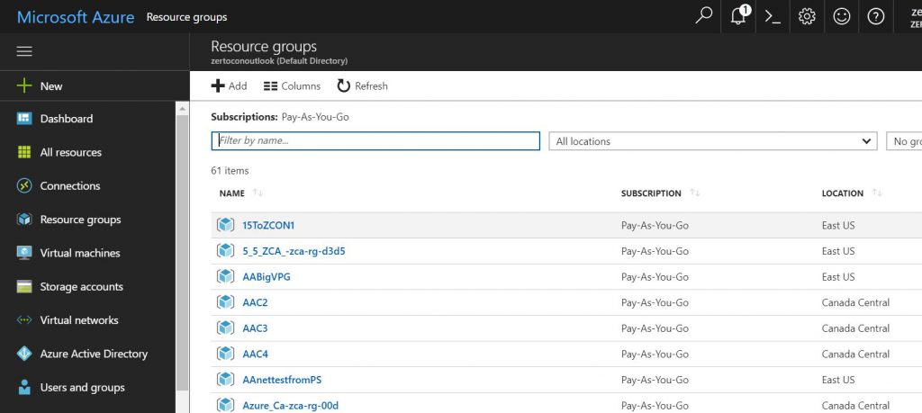Open Virtual machines in the sidebar
The height and width of the screenshot is (413, 922).
click(79, 253)
